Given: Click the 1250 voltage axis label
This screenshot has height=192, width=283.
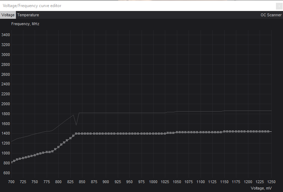Looking at the screenshot, I should coord(271,182).
